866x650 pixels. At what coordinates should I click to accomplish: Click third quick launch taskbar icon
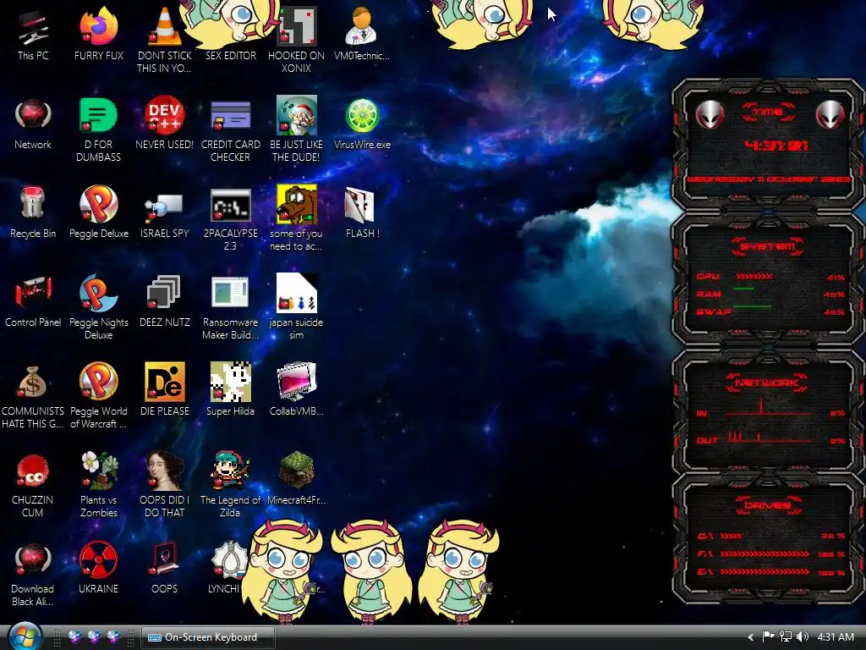pyautogui.click(x=114, y=637)
